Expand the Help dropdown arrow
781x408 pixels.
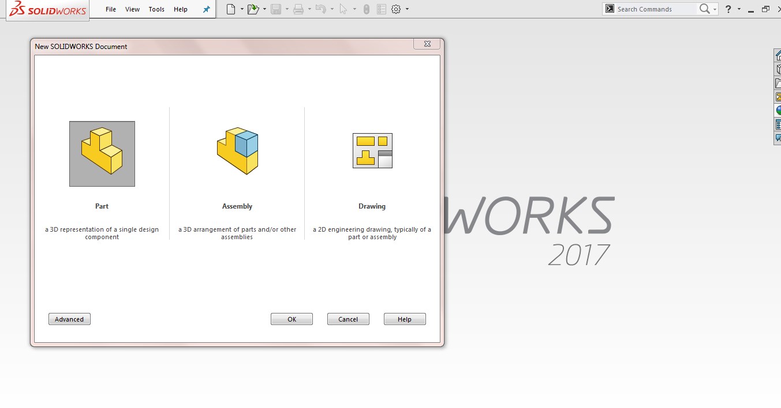tap(739, 9)
